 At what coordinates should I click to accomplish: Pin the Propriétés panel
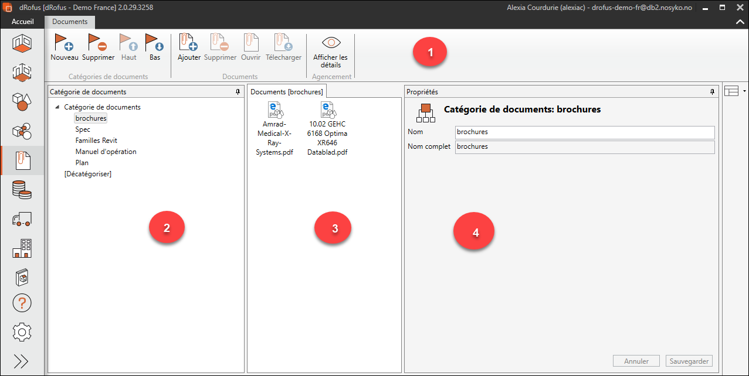coord(712,92)
